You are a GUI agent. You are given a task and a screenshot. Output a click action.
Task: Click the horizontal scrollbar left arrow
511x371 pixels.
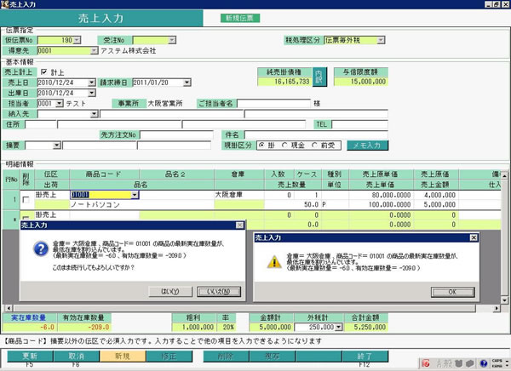click(9, 308)
